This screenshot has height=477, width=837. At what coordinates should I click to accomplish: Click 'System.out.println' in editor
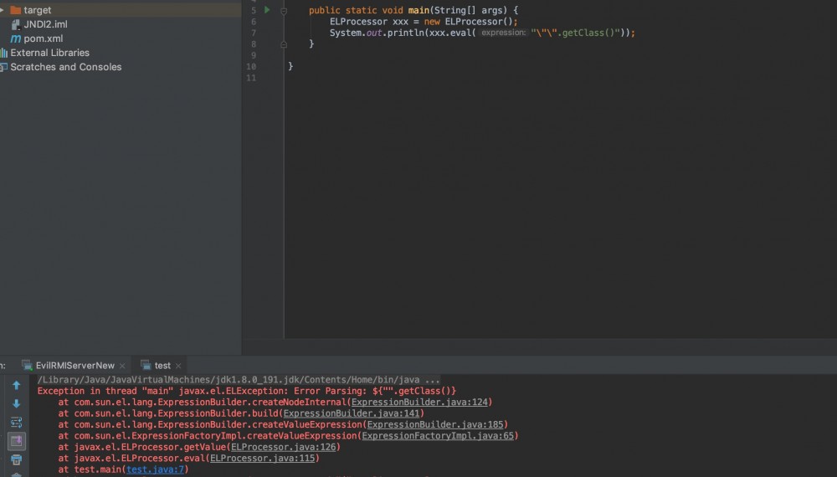pos(377,33)
